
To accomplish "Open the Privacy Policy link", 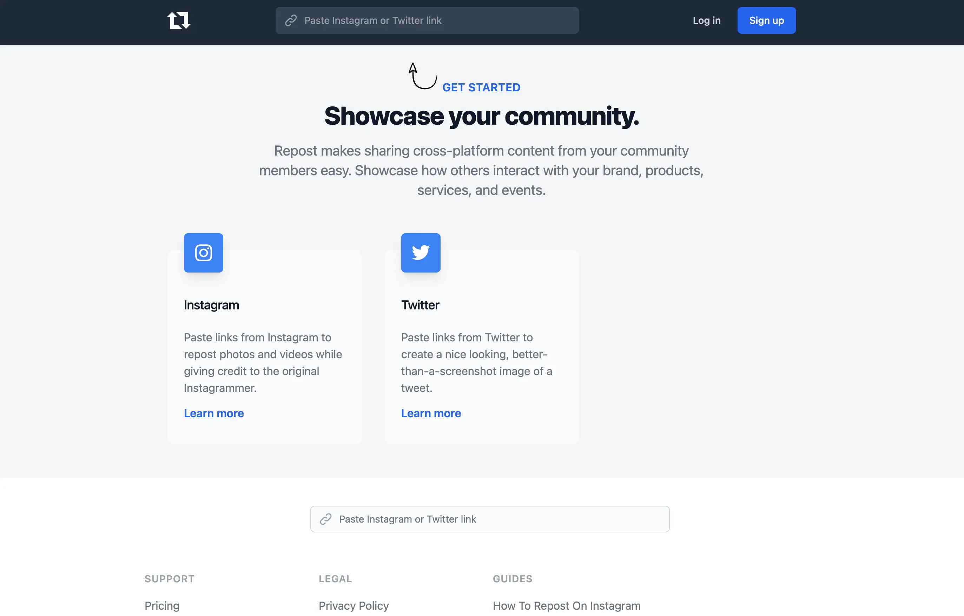I will 354,605.
